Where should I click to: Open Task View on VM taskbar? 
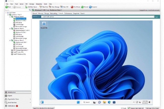[x=94, y=102]
